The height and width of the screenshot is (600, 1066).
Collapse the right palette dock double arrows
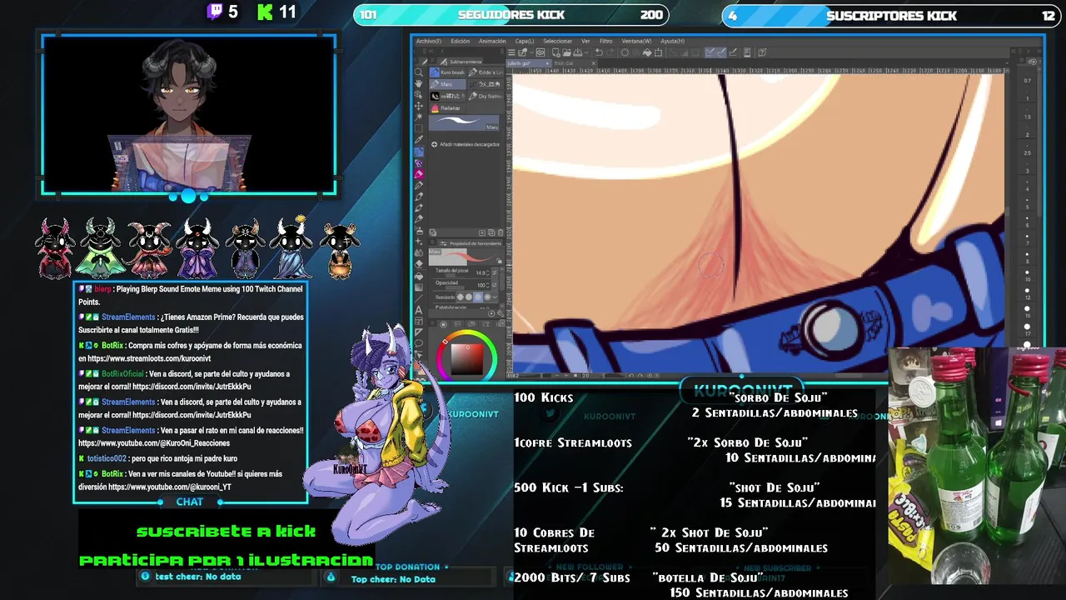click(1039, 51)
